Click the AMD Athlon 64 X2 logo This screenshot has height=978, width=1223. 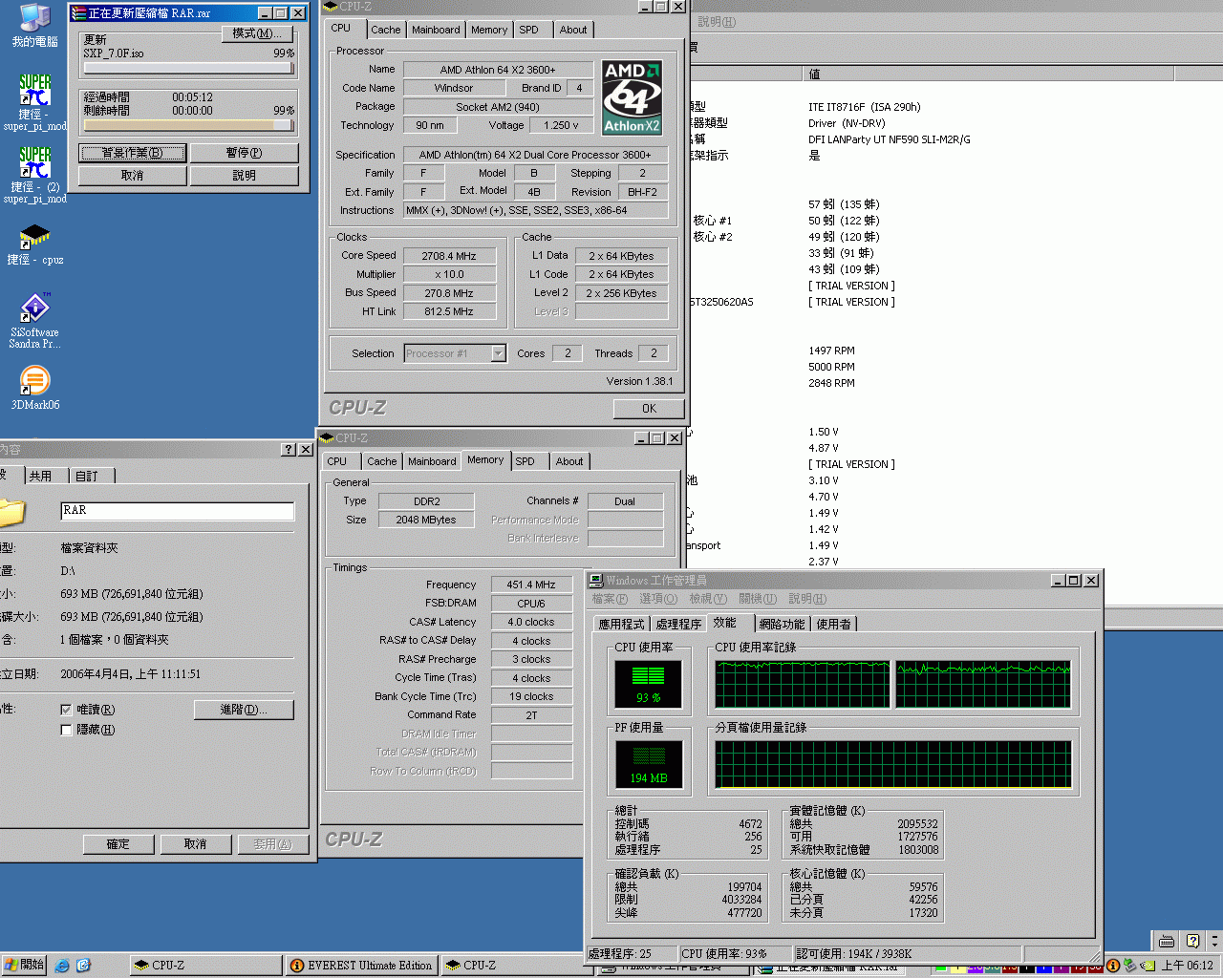(x=632, y=97)
